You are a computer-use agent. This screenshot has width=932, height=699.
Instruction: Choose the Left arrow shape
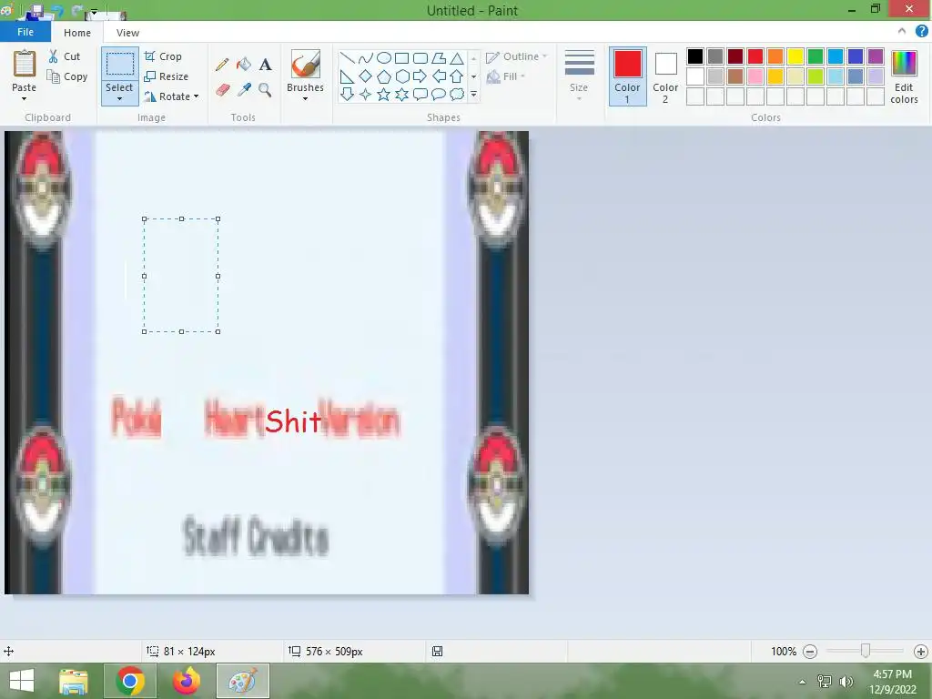tap(439, 76)
